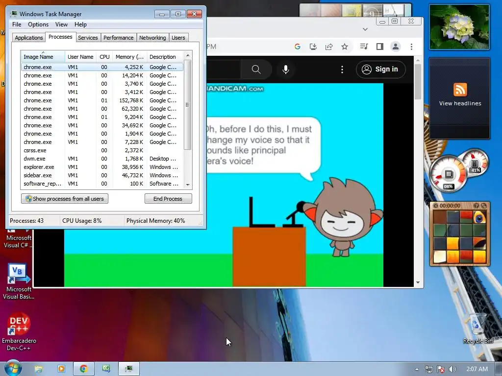Select the sidebar.exe process row
The height and width of the screenshot is (376, 502).
click(102, 175)
